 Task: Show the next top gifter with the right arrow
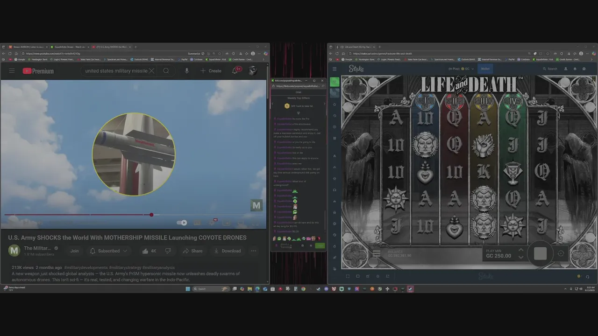coord(325,104)
